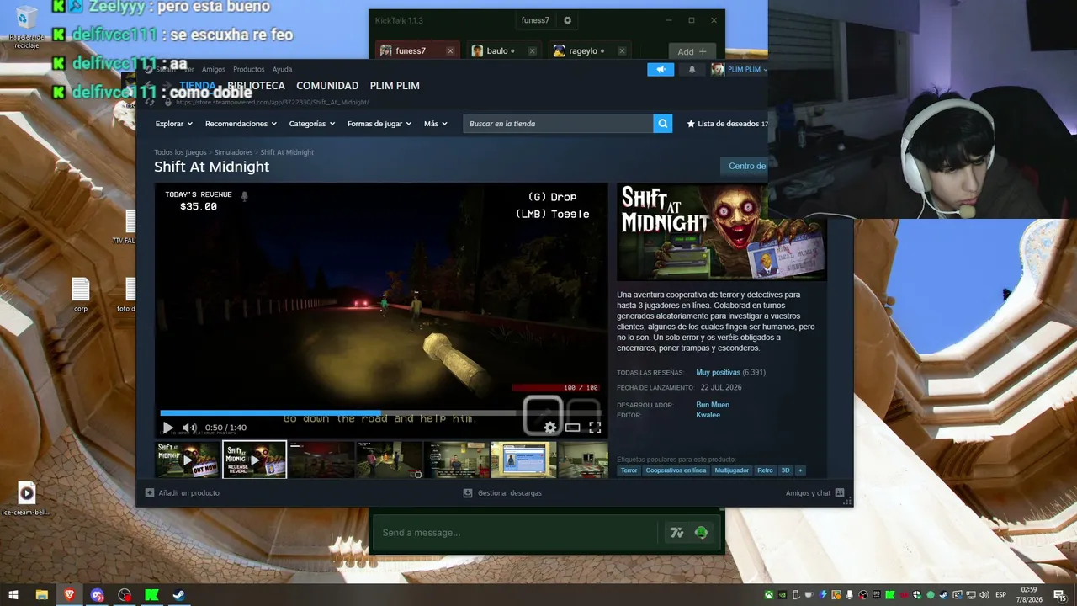Click ESP input language indicator
Image resolution: width=1077 pixels, height=606 pixels.
click(1001, 595)
